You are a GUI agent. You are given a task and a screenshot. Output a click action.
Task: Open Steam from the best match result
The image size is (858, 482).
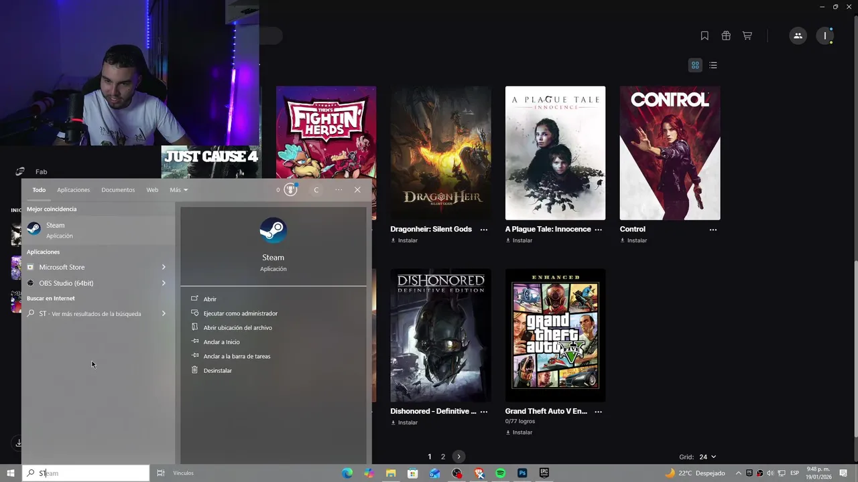pos(98,230)
